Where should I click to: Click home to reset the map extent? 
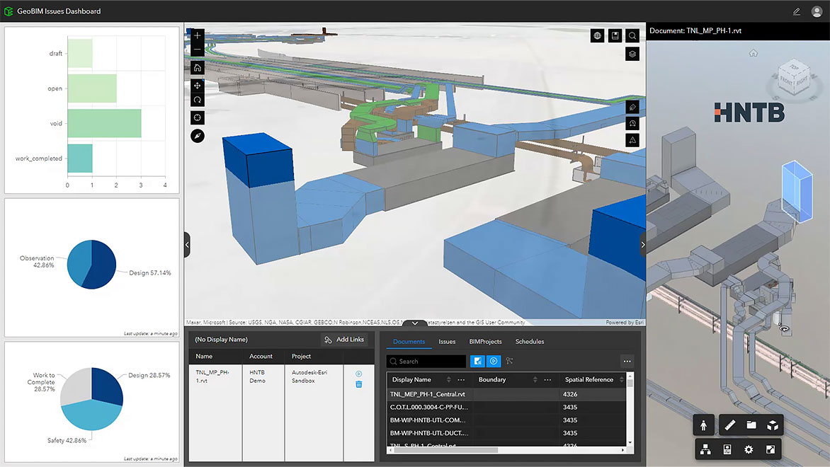coord(197,67)
